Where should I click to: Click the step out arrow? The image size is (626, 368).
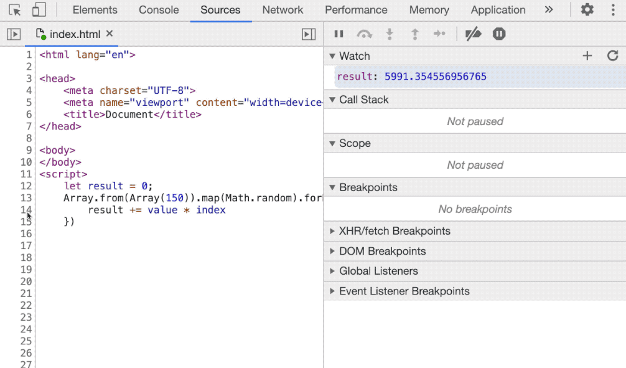click(414, 34)
